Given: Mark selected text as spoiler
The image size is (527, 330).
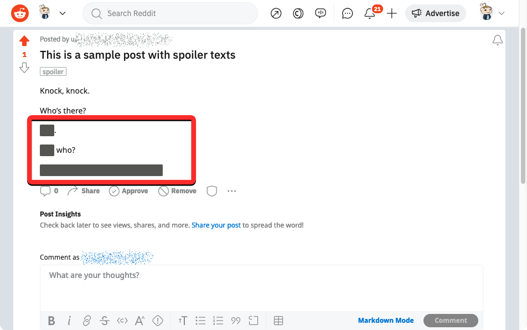Looking at the screenshot, I should (158, 321).
